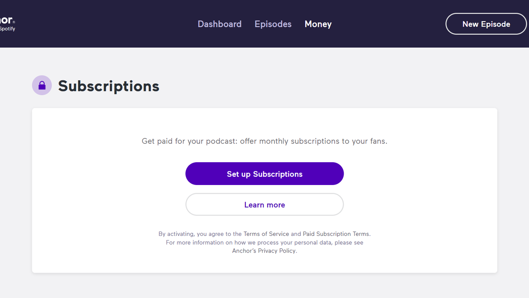Click gray page background below the card

coord(265,286)
